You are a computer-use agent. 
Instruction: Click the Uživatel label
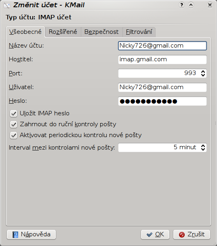[x=21, y=87]
